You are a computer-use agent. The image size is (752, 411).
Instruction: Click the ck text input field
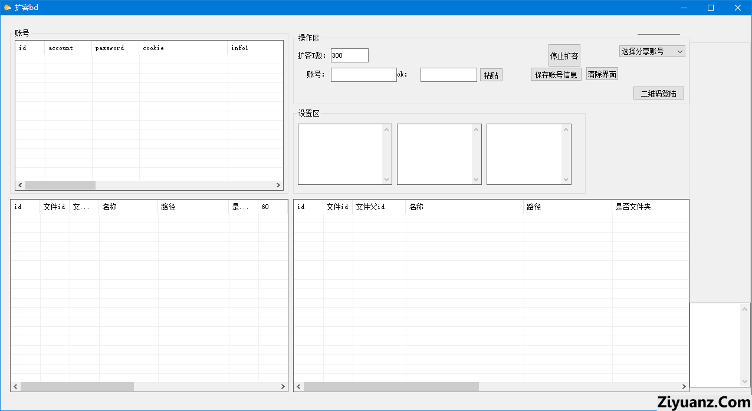[448, 75]
